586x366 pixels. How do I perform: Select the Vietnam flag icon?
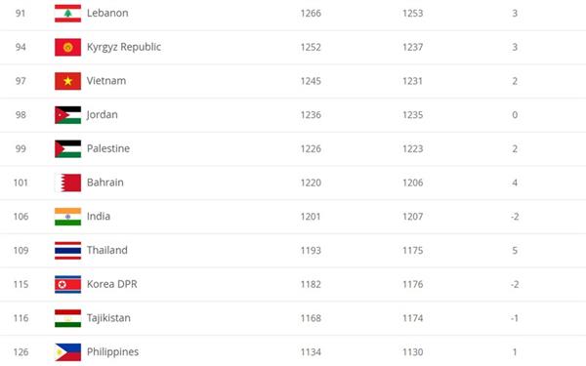pyautogui.click(x=67, y=81)
